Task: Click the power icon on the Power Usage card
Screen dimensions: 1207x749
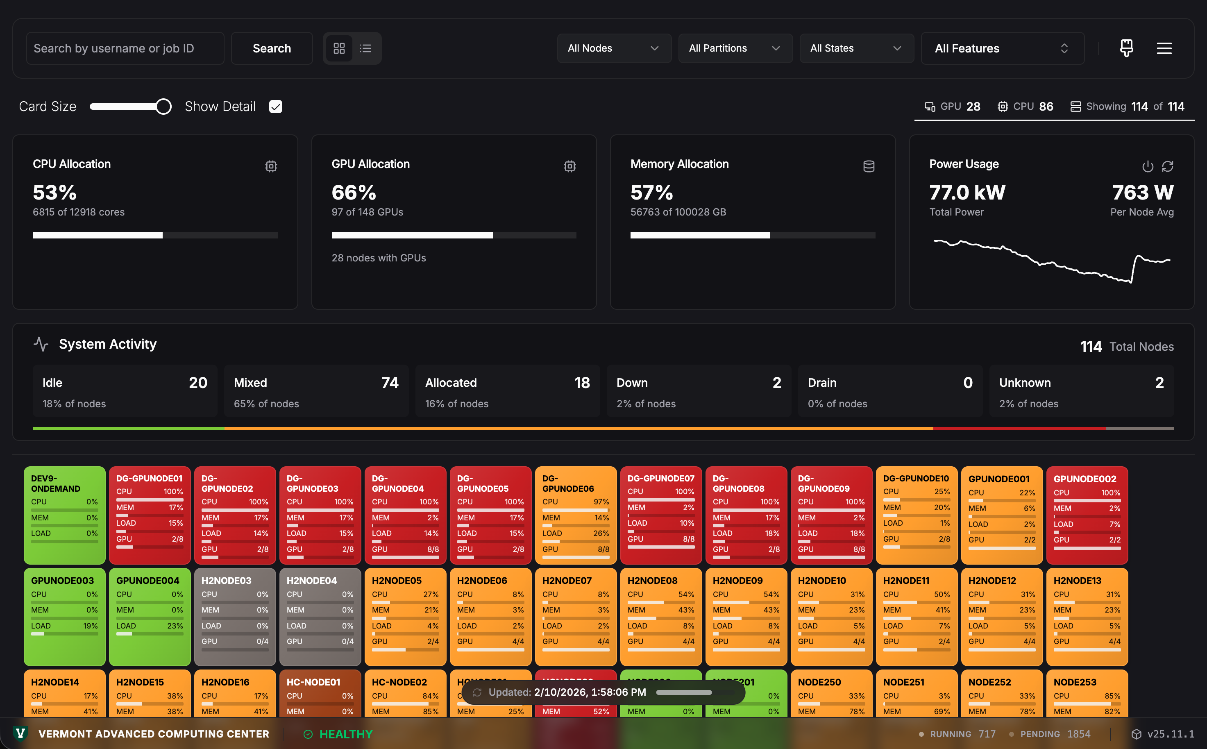Action: point(1148,166)
